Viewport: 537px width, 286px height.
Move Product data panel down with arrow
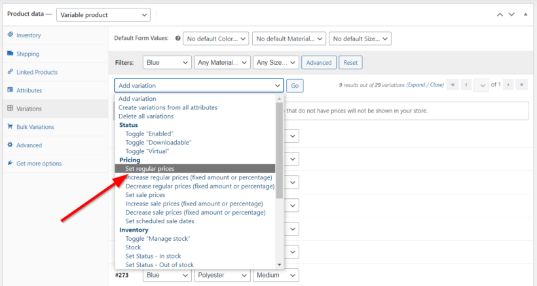point(511,14)
